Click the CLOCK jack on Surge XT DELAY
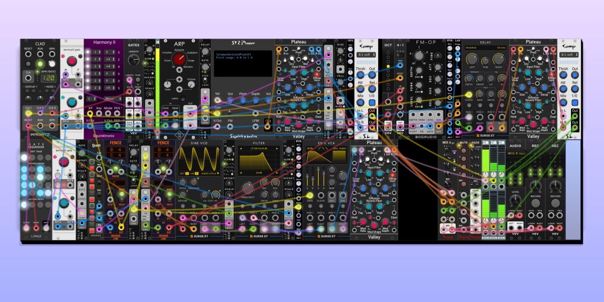Image resolution: width=604 pixels, height=302 pixels. [469, 94]
